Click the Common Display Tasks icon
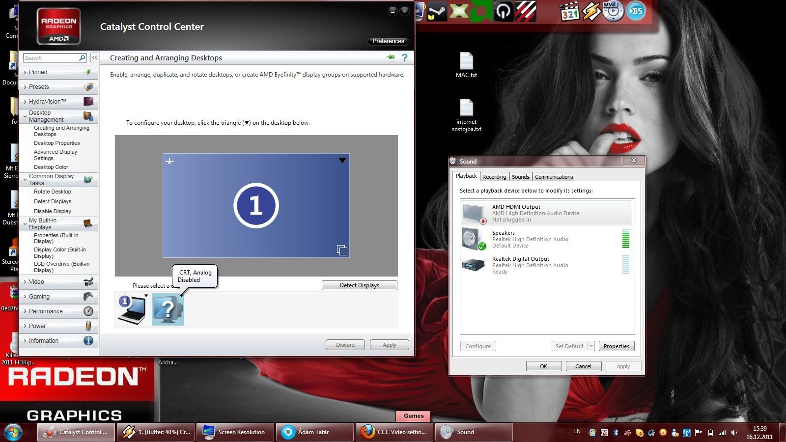 coord(88,180)
